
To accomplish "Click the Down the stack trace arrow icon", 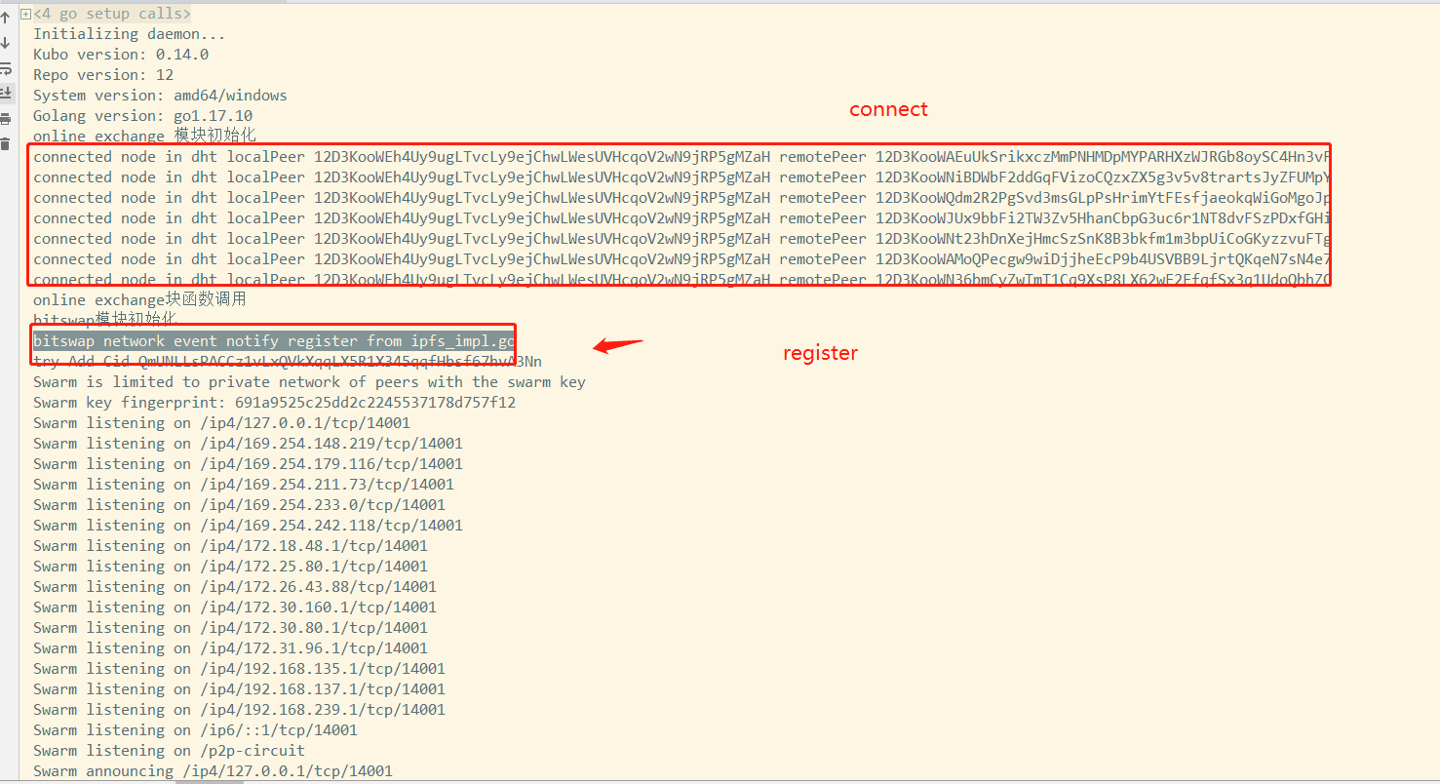I will click(x=5, y=43).
